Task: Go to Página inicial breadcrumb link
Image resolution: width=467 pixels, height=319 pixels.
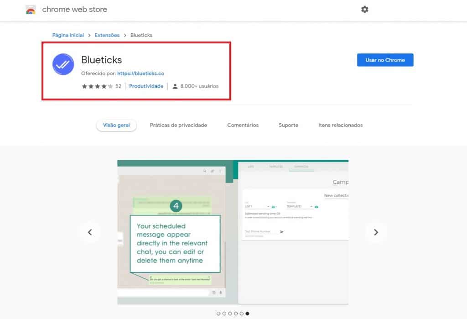Action: (x=68, y=35)
